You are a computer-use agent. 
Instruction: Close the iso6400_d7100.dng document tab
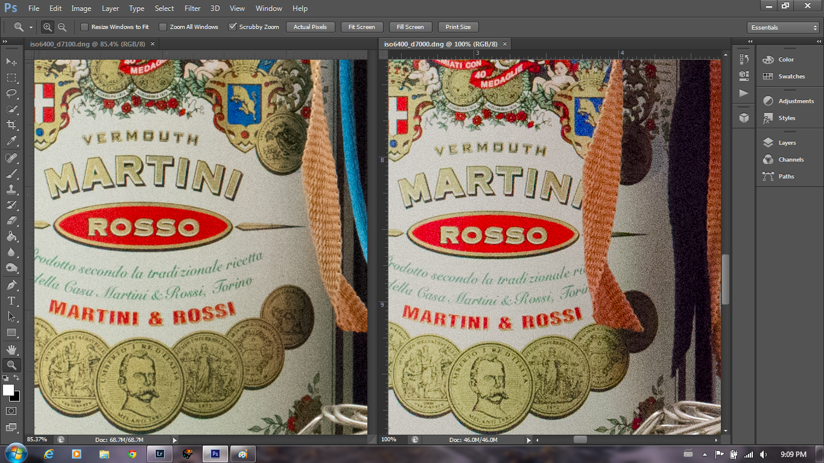coord(153,44)
